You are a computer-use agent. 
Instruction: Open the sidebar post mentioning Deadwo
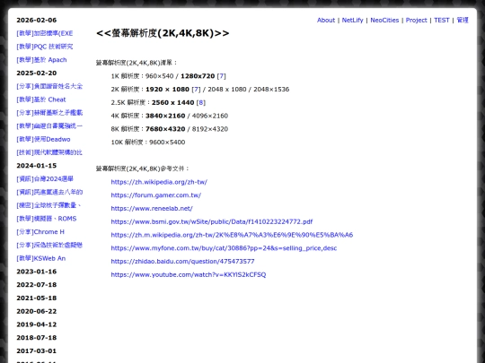[43, 139]
